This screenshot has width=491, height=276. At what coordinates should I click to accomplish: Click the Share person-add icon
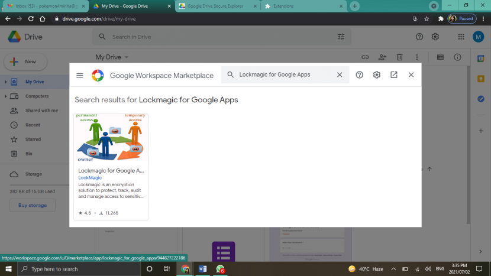tap(382, 57)
